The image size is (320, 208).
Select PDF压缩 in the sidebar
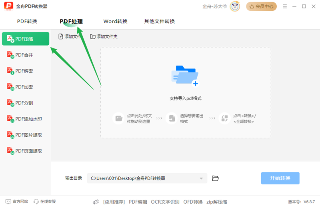point(26,39)
